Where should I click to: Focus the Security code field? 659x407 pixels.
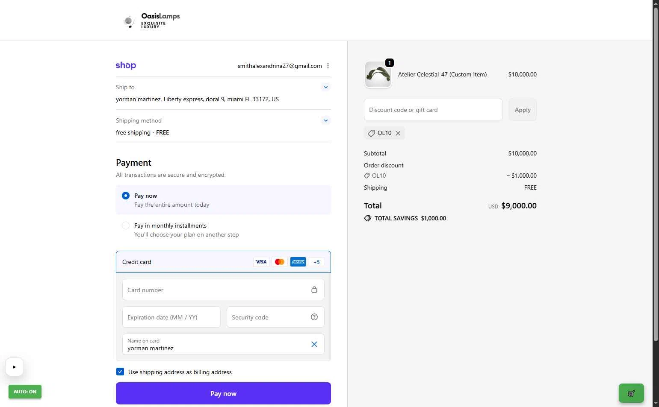275,317
